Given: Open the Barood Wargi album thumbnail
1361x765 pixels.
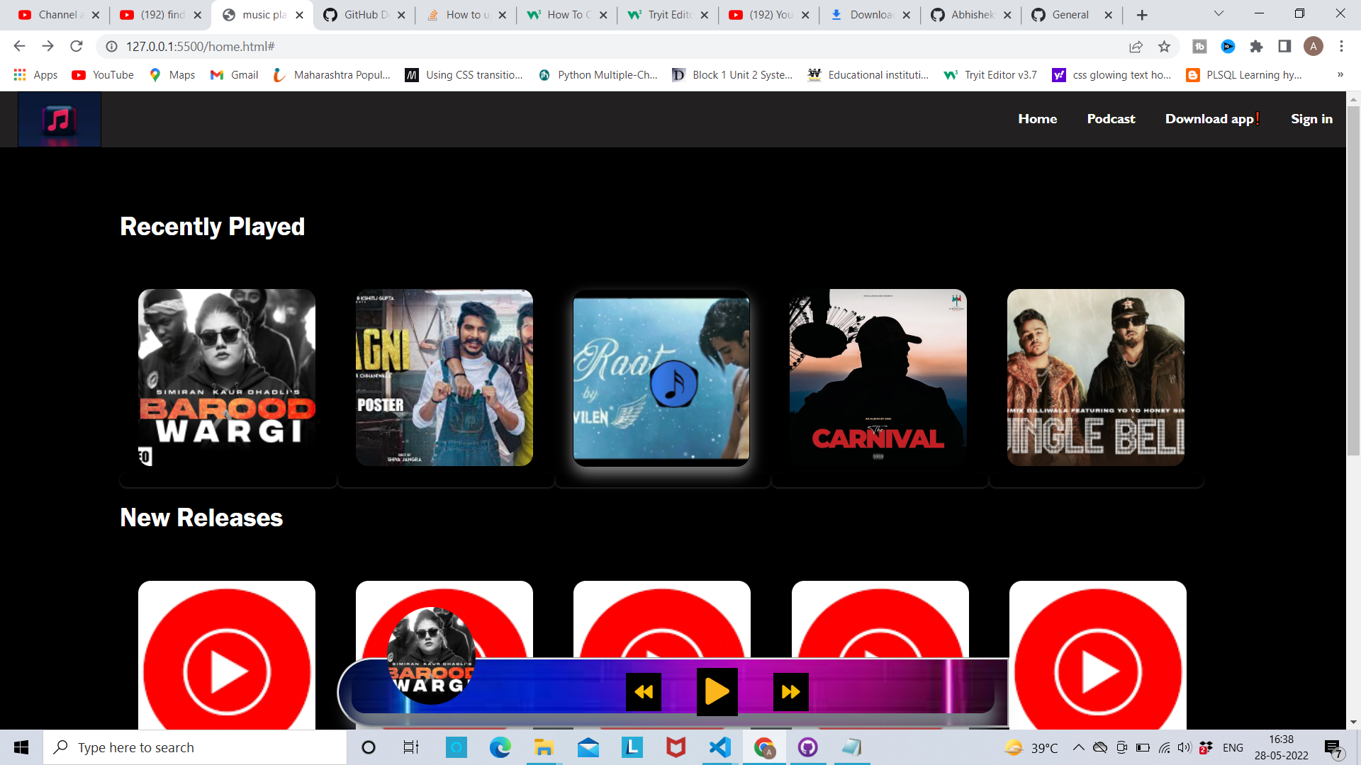Looking at the screenshot, I should pos(227,378).
